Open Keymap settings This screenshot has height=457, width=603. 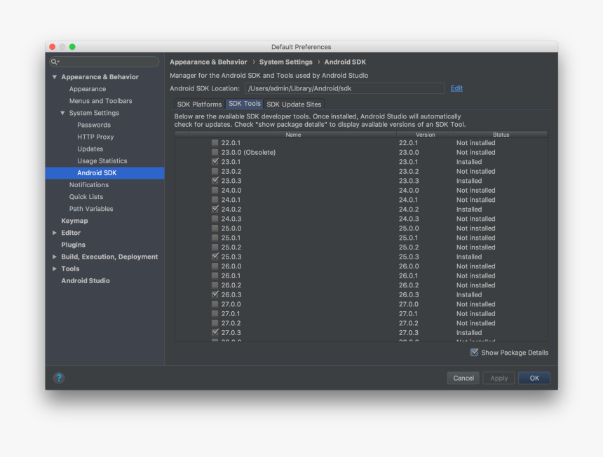[74, 221]
